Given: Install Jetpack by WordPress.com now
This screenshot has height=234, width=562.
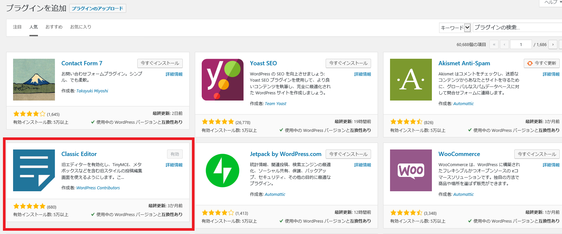Looking at the screenshot, I should (x=348, y=154).
